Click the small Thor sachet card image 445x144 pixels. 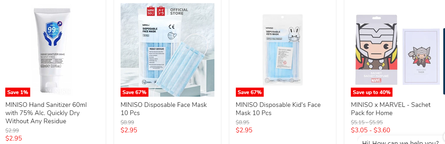(x=421, y=57)
